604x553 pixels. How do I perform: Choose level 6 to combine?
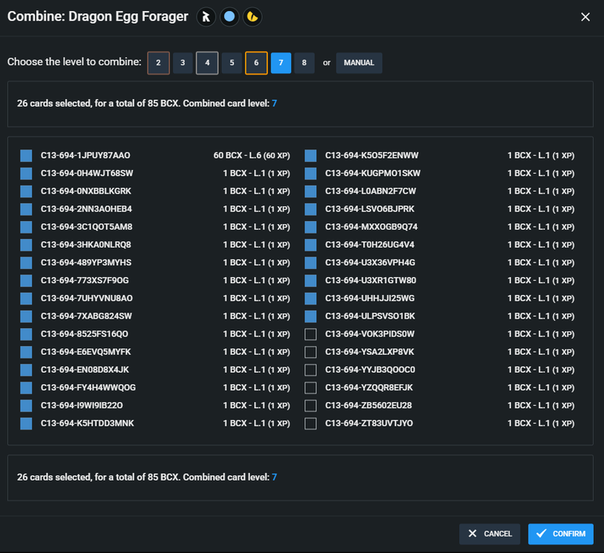256,63
